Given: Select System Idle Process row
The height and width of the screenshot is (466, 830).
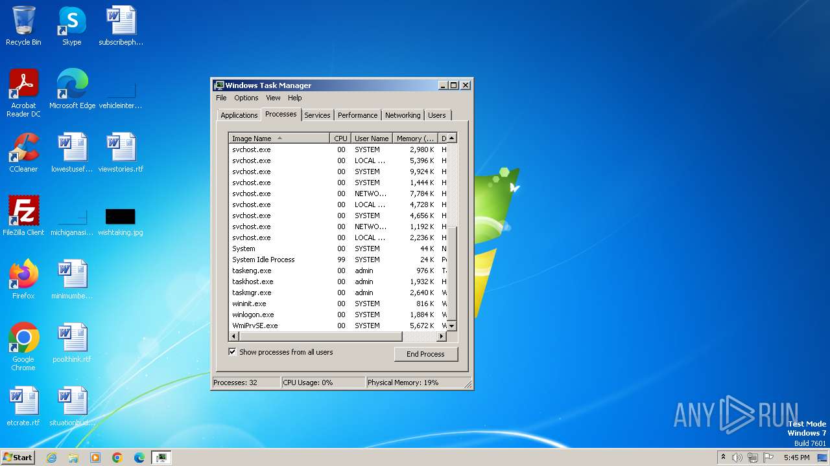Looking at the screenshot, I should coord(338,260).
